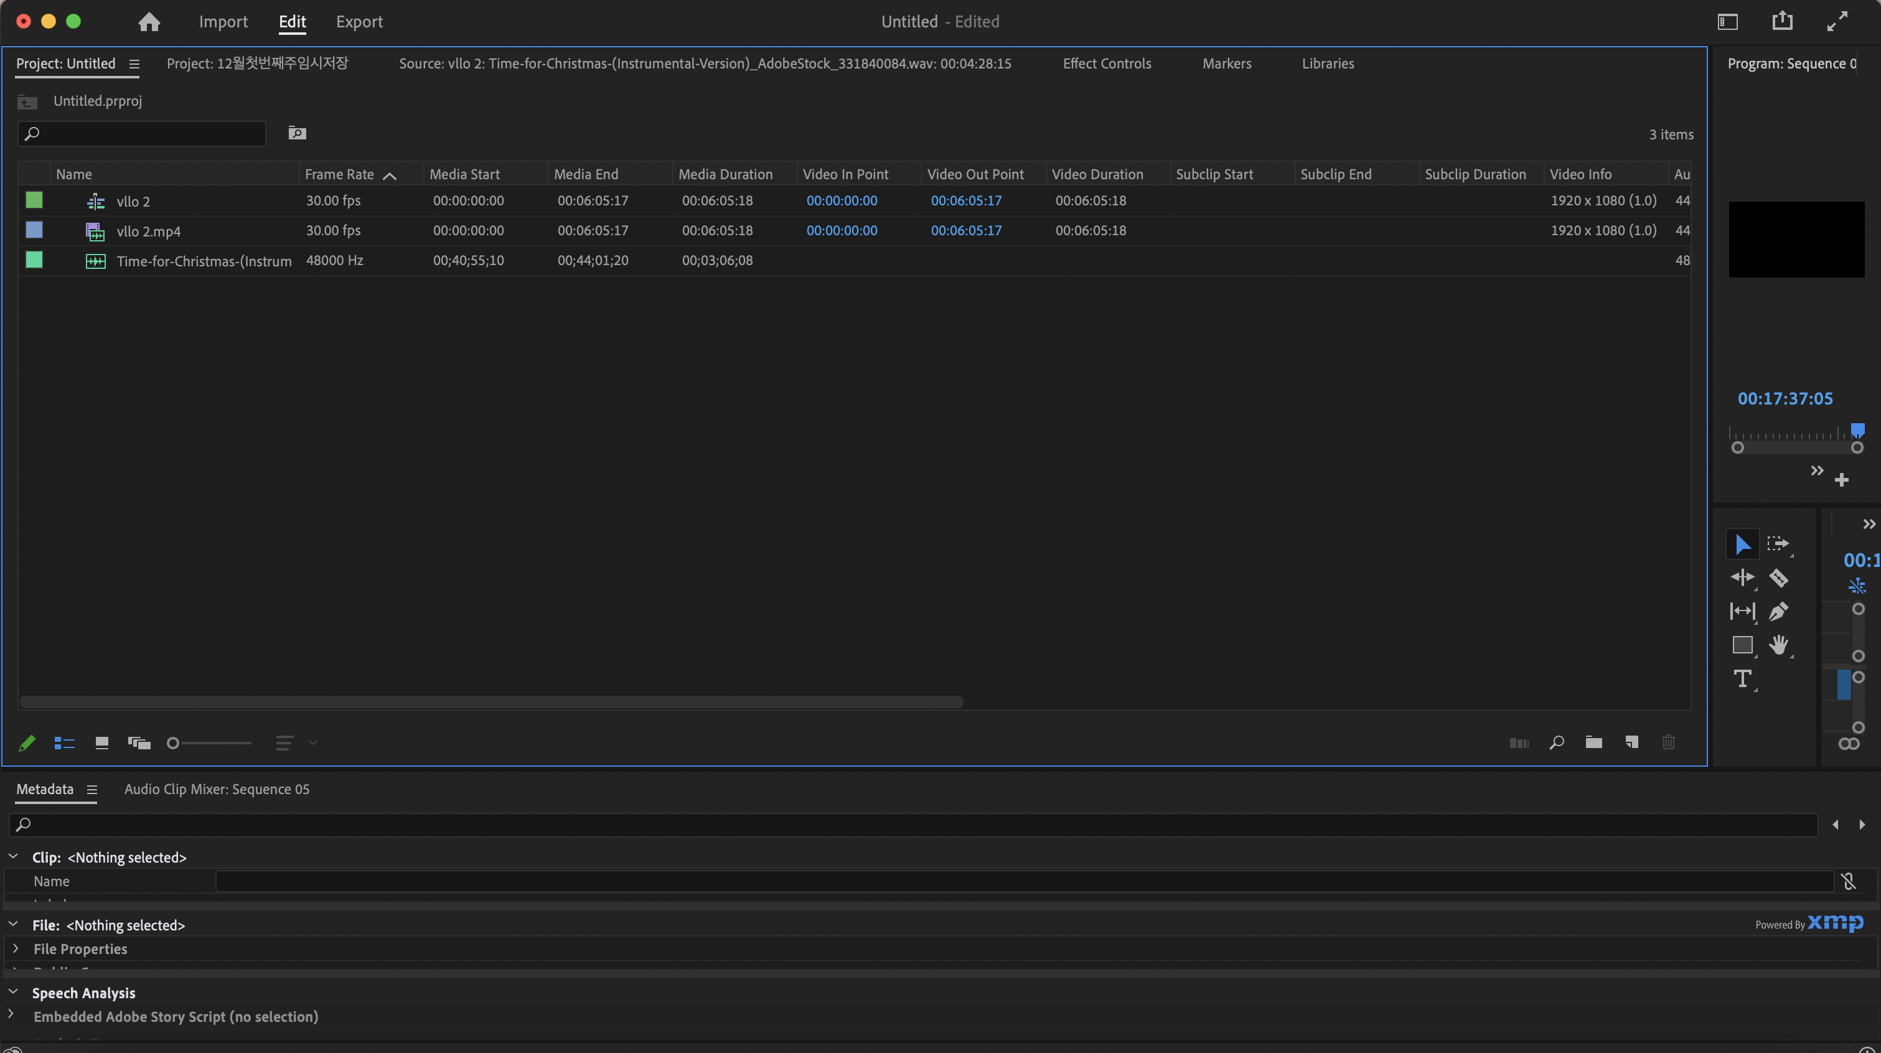Select the Ripple Edit tool
Image resolution: width=1881 pixels, height=1053 pixels.
[x=1742, y=578]
